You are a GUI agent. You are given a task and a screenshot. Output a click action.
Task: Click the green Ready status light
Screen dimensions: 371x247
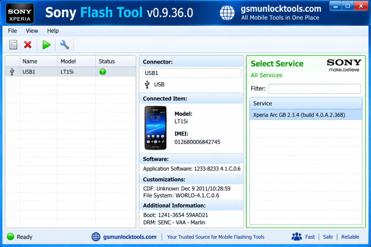11,237
